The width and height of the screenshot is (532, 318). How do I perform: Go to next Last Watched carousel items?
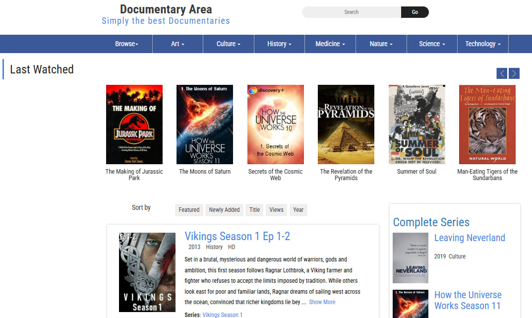click(x=514, y=73)
